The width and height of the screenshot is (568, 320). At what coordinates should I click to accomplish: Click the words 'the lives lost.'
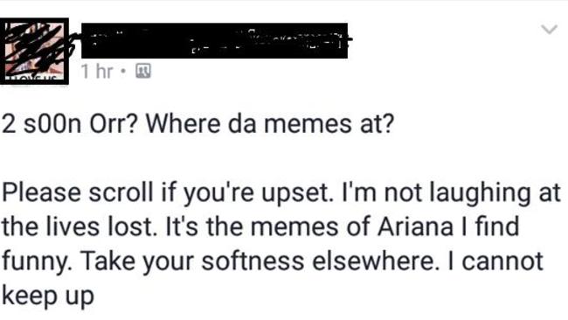(x=80, y=226)
